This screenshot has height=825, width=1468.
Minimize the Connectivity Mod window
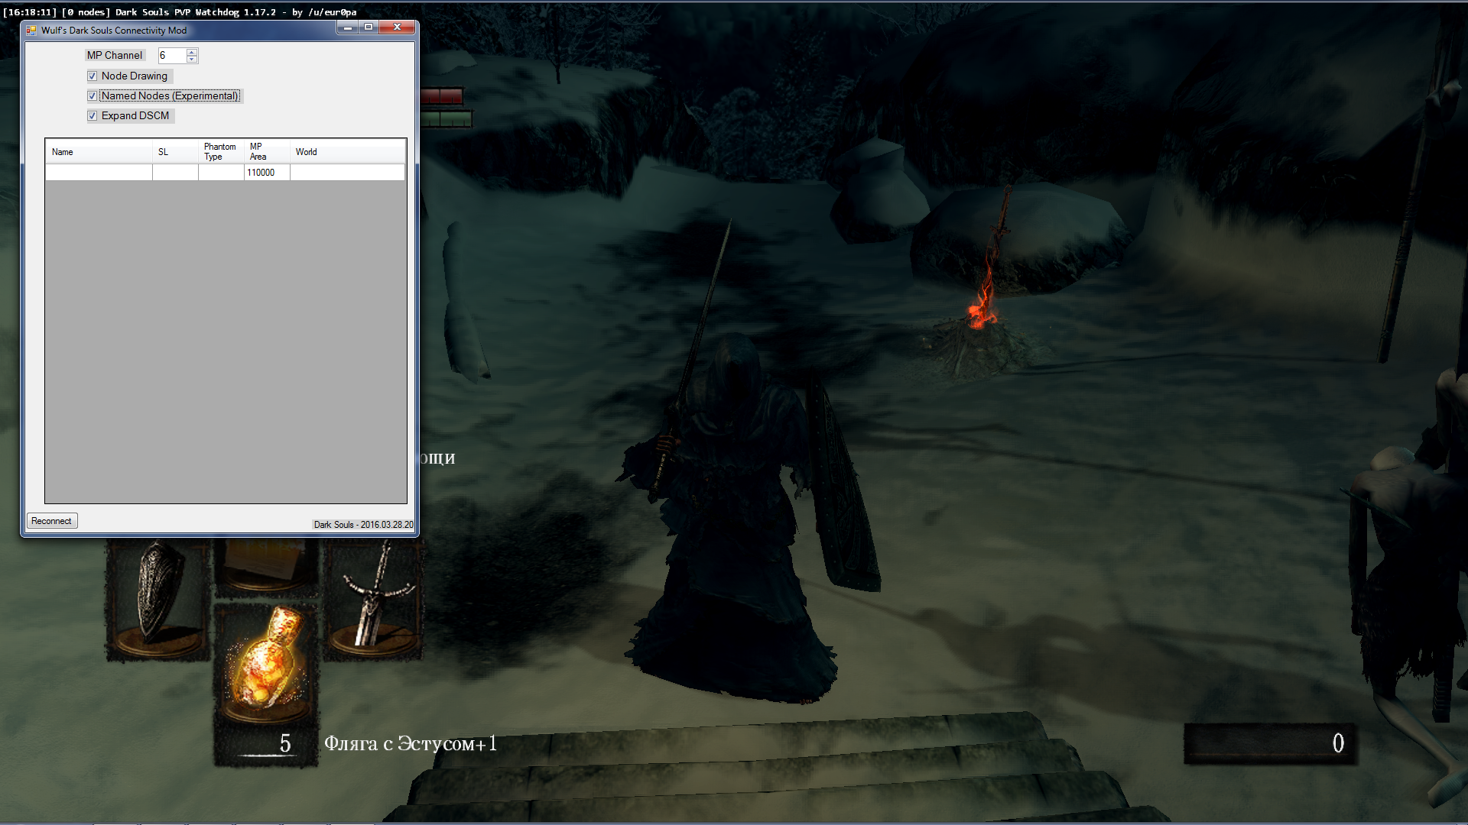point(348,27)
